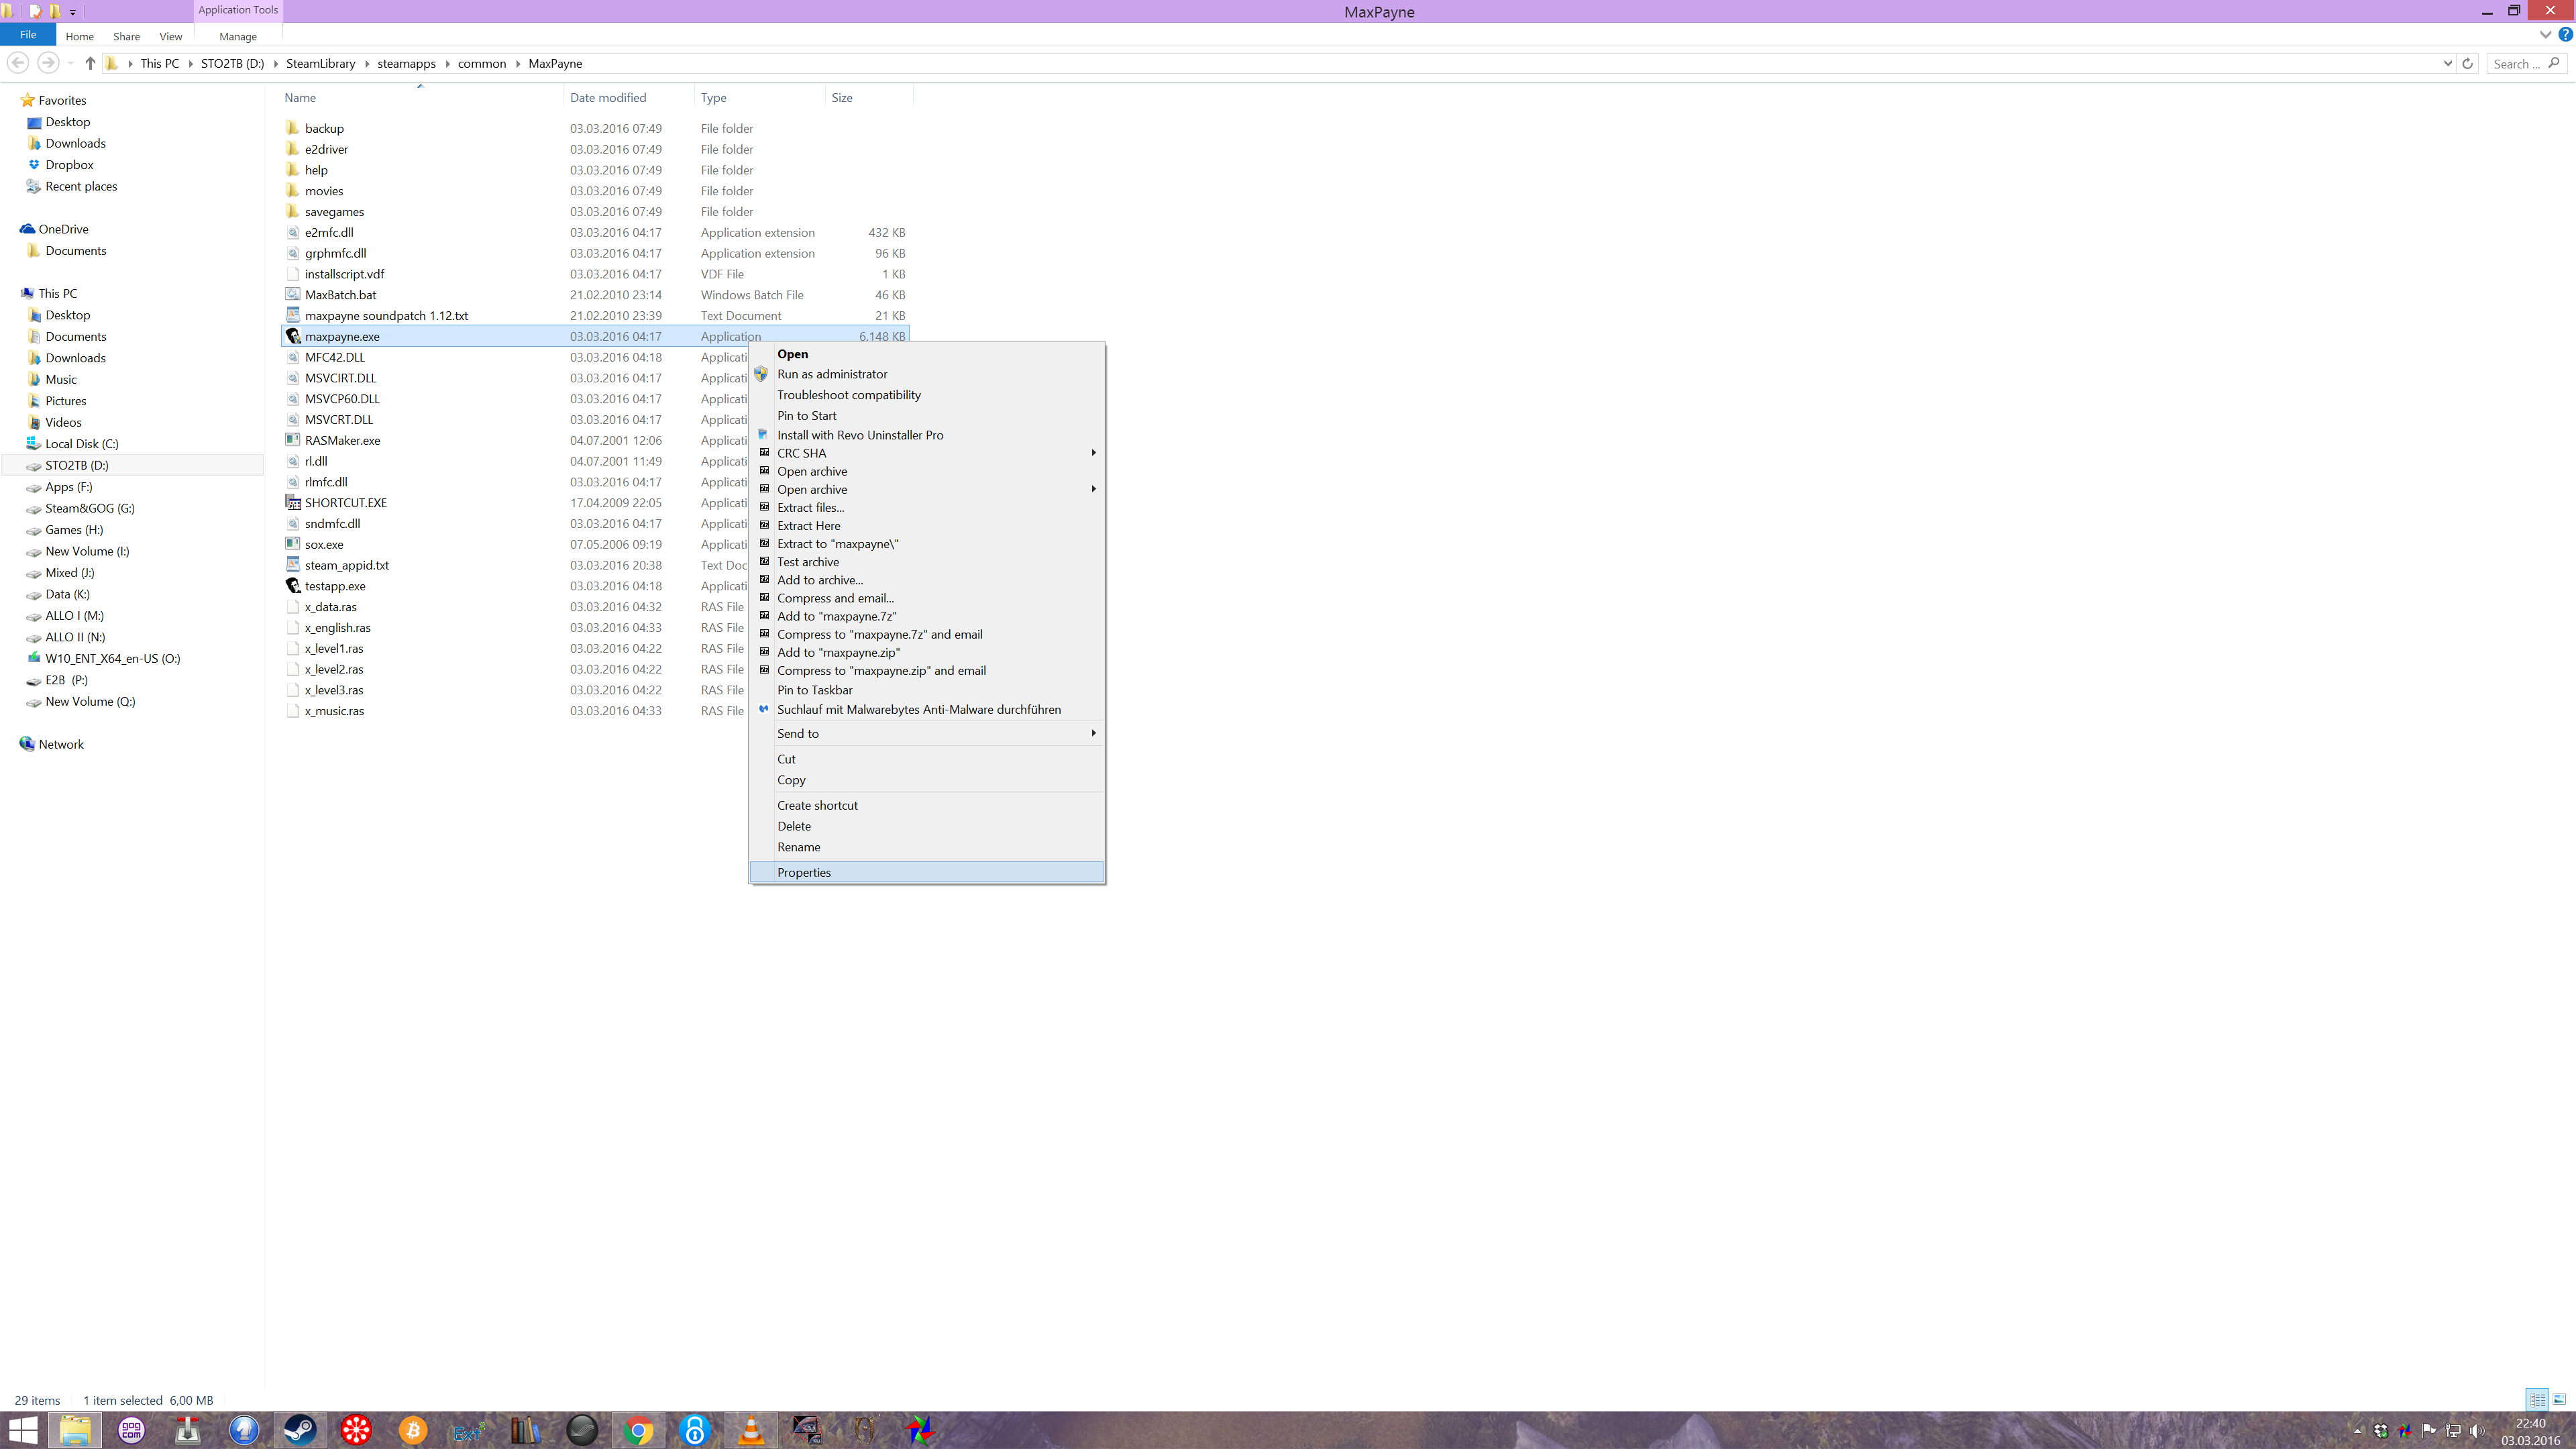The height and width of the screenshot is (1449, 2576).
Task: Open the address bar history dropdown
Action: pyautogui.click(x=2447, y=63)
